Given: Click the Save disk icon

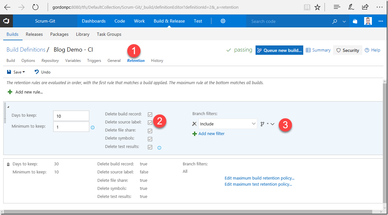Looking at the screenshot, I should click(x=9, y=72).
